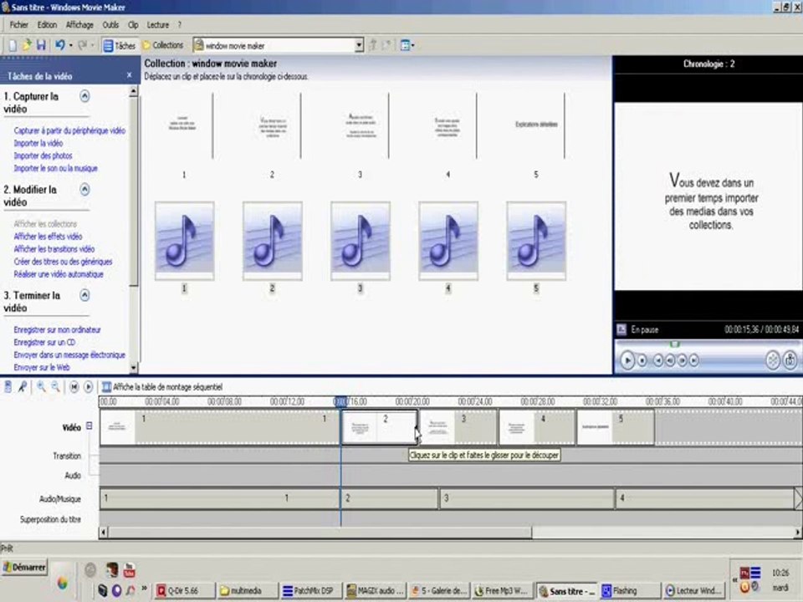Click the audio levels icon on timeline toolbar
Screen dimensions: 803x602
(x=8, y=387)
